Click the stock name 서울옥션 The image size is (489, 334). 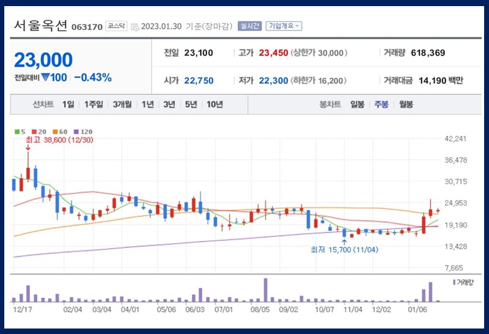click(x=40, y=26)
